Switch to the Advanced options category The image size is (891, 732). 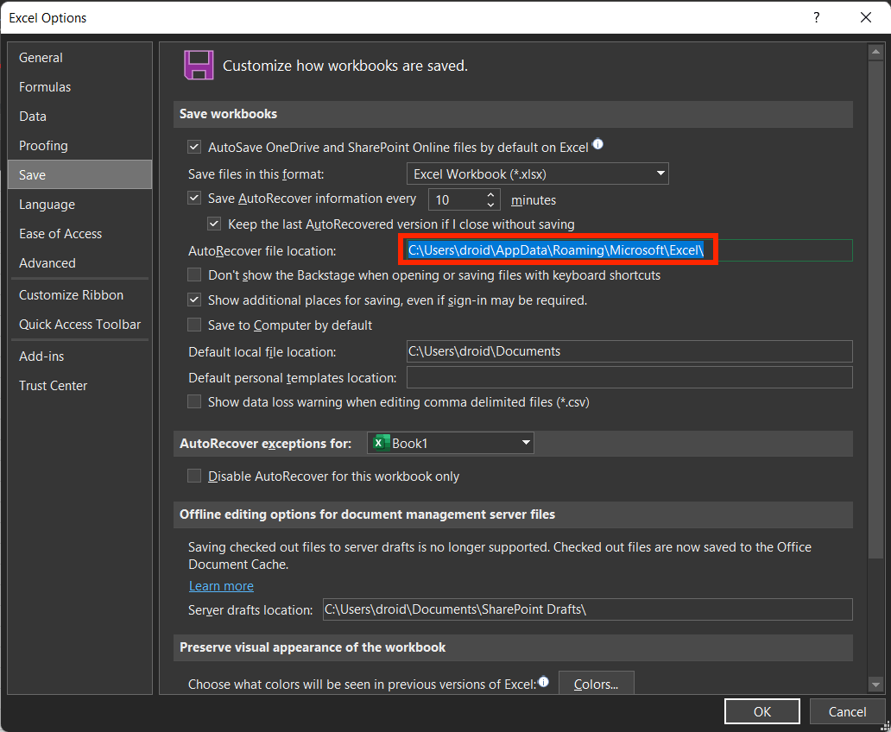tap(47, 263)
